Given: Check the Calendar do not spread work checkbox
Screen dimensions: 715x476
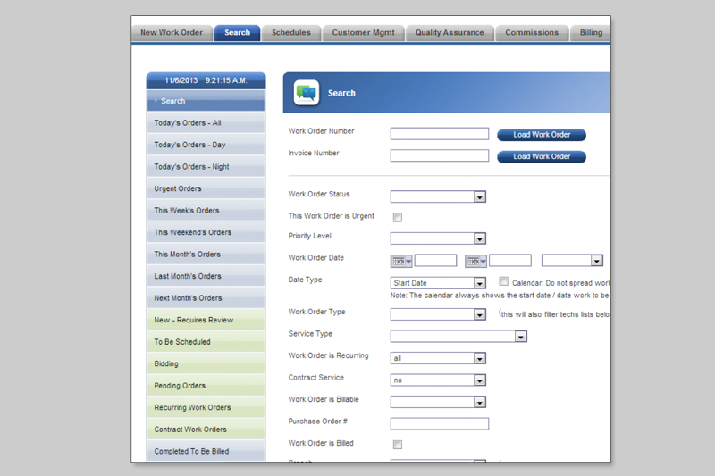Looking at the screenshot, I should pos(504,281).
